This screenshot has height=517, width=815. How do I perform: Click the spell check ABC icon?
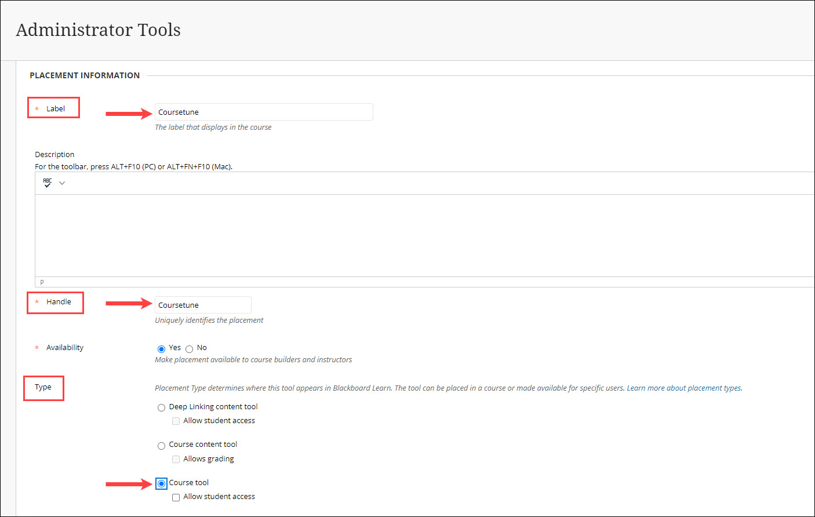48,183
